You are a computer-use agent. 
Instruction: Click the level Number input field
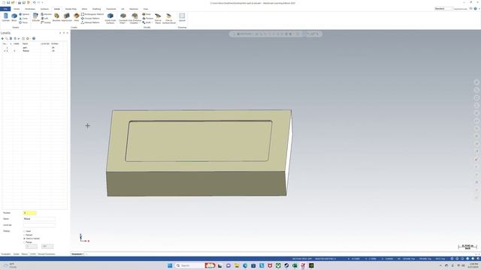click(x=30, y=213)
